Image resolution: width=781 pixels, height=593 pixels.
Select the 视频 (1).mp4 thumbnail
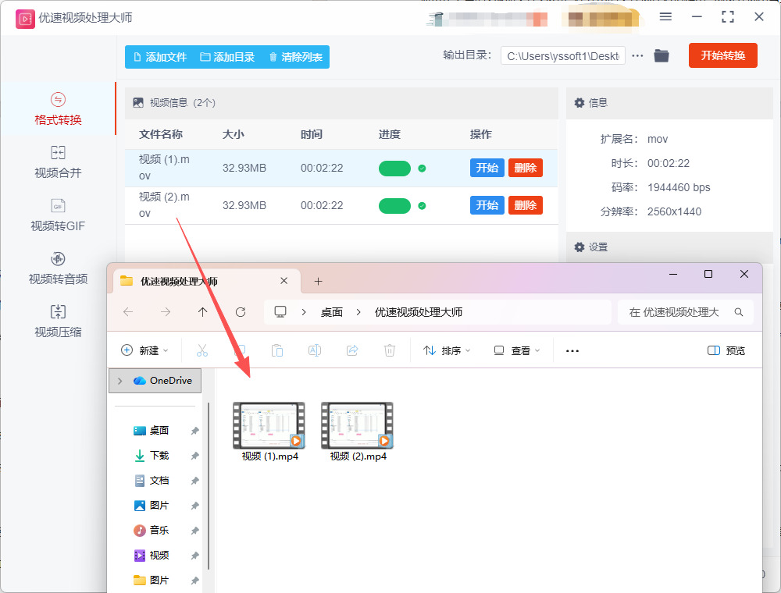269,426
